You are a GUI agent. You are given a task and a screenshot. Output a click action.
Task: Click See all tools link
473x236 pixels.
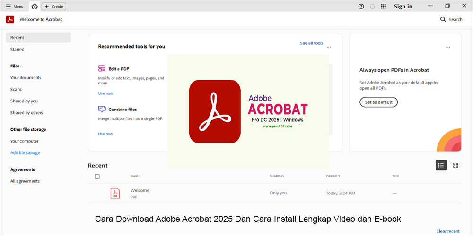(x=311, y=43)
